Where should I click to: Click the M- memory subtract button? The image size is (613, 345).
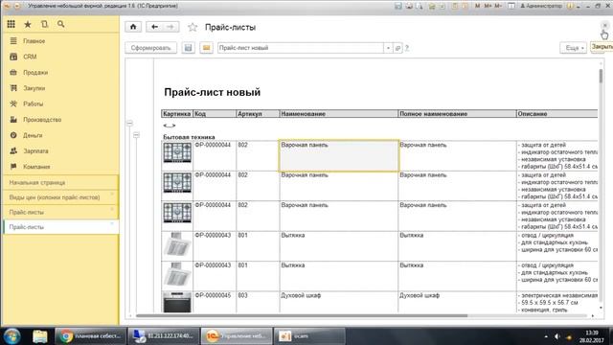498,6
